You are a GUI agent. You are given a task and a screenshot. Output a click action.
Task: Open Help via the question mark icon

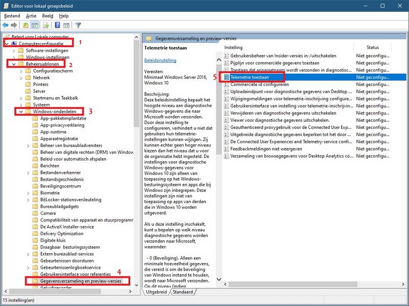point(57,26)
